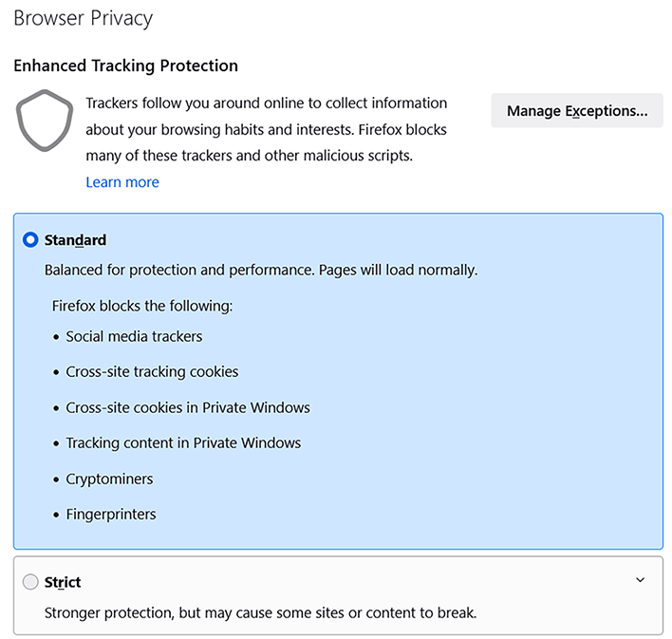Click the Browser Privacy heading
The height and width of the screenshot is (639, 672).
[83, 18]
